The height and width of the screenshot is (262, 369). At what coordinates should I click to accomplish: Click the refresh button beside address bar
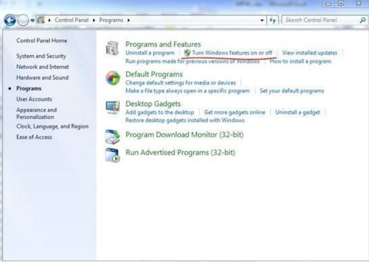click(x=273, y=20)
